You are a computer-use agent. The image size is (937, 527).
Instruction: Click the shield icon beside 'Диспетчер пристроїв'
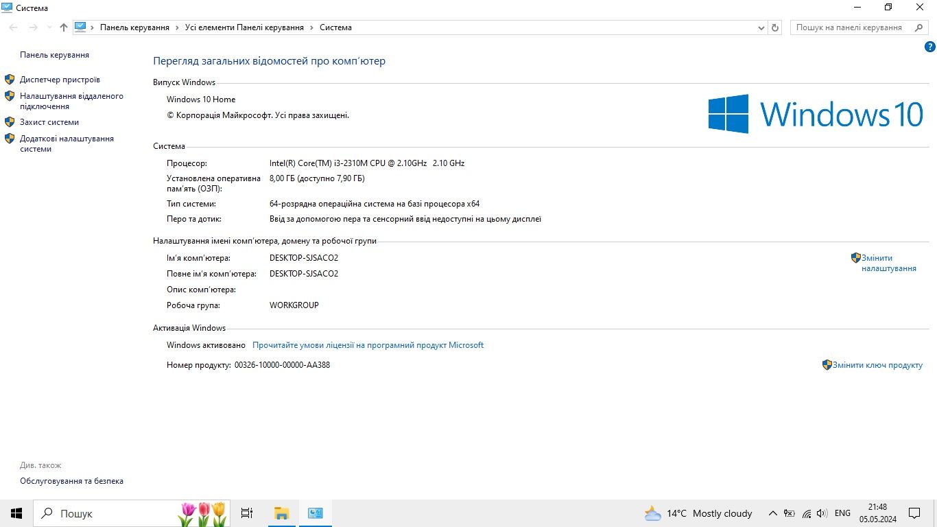(x=10, y=80)
